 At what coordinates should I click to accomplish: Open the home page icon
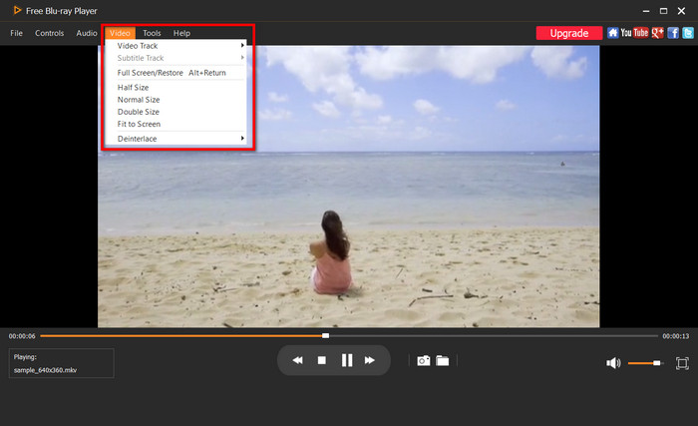pos(613,33)
